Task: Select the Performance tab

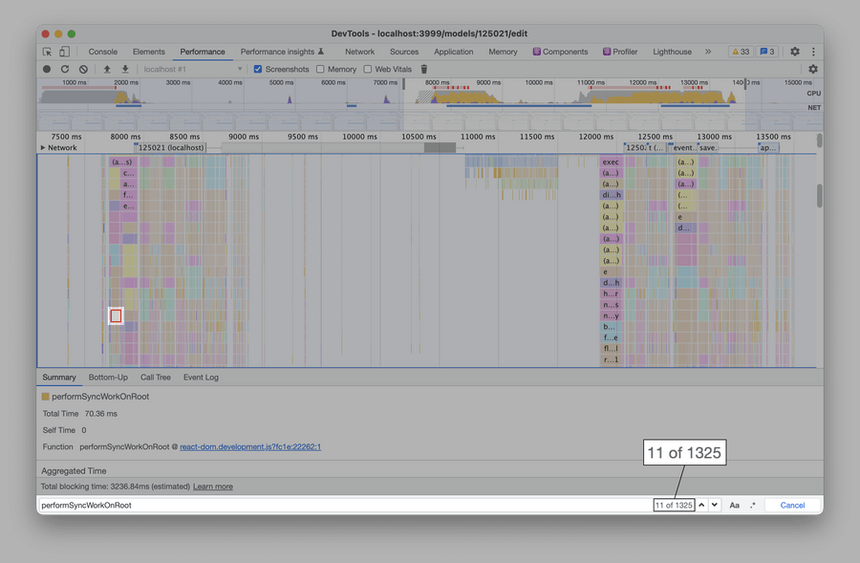Action: point(203,52)
